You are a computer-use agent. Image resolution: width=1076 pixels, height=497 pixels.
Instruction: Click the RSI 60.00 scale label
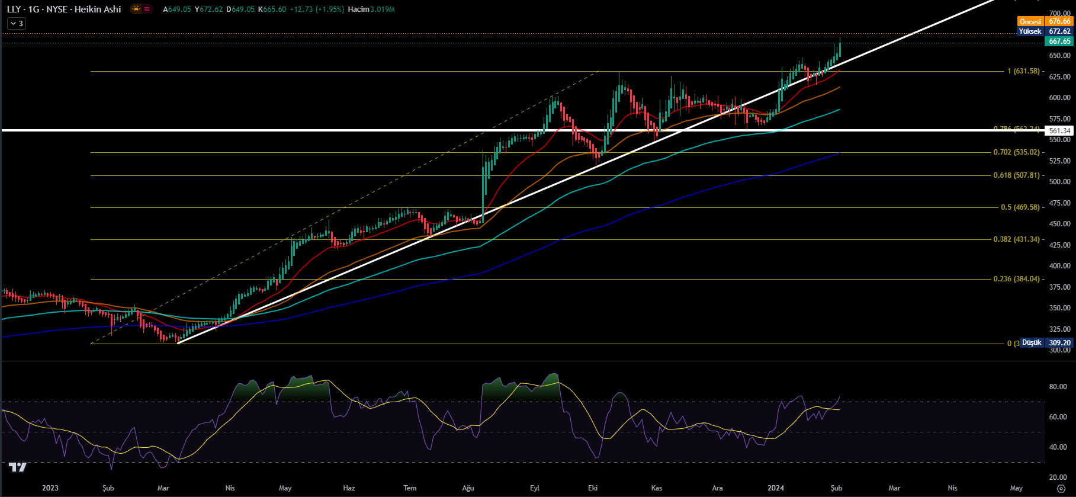1058,417
